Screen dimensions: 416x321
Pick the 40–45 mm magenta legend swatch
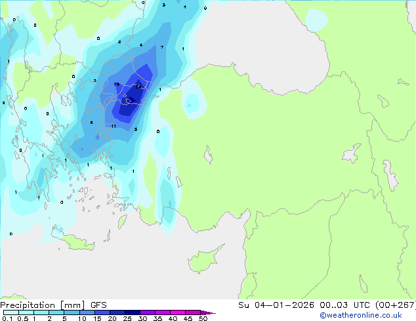[x=178, y=312]
